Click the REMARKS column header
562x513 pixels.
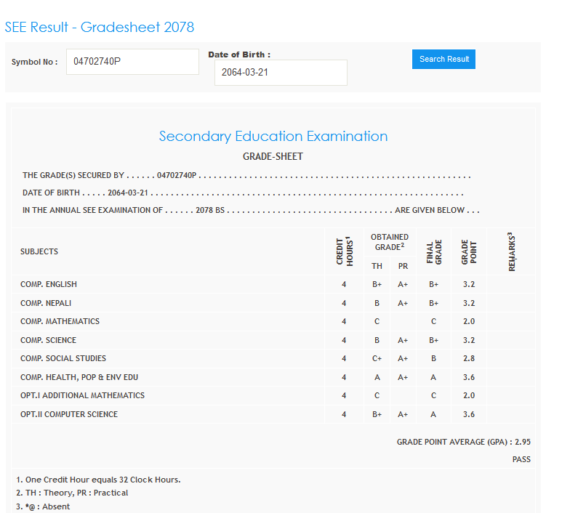point(511,251)
